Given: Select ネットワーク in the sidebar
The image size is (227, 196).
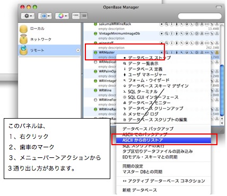Looking at the screenshot, I should coord(49,39).
